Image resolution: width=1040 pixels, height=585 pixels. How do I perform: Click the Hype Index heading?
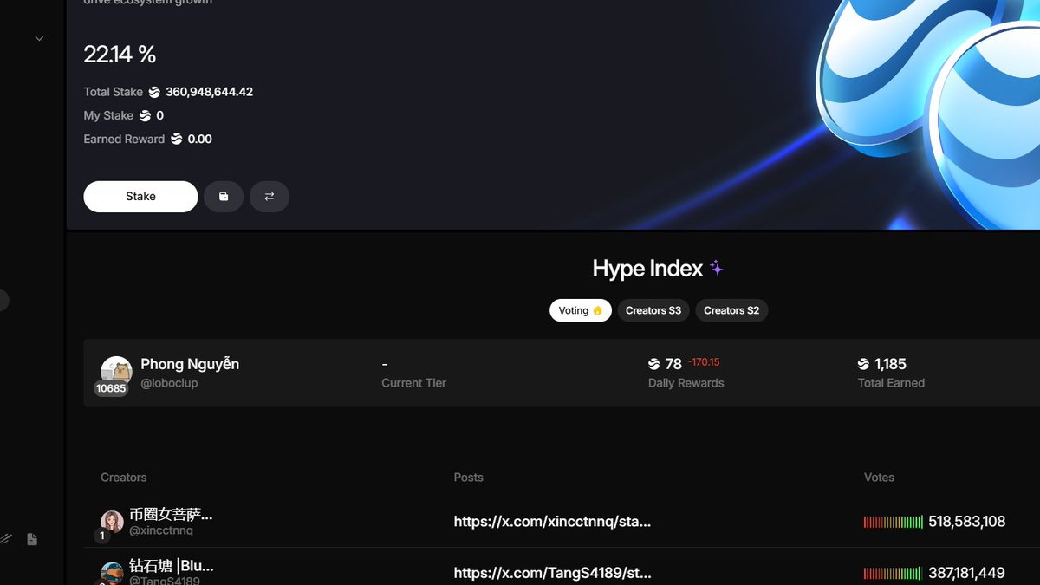coord(647,269)
